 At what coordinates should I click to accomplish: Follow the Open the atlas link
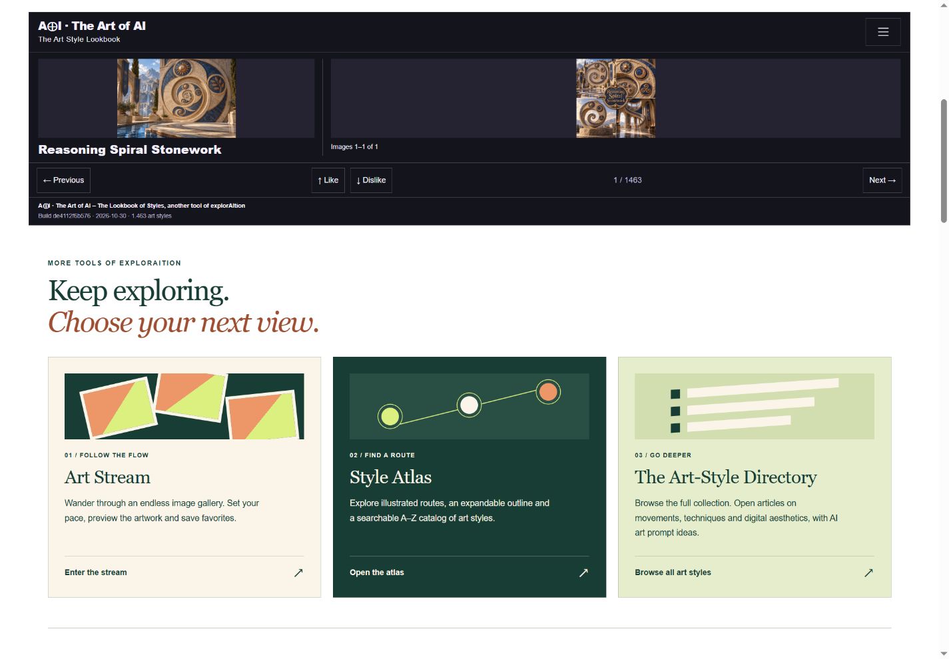(x=377, y=572)
